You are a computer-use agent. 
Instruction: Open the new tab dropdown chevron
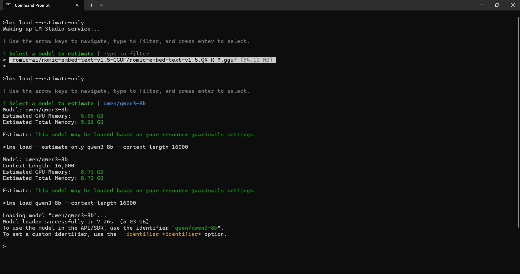click(x=102, y=5)
